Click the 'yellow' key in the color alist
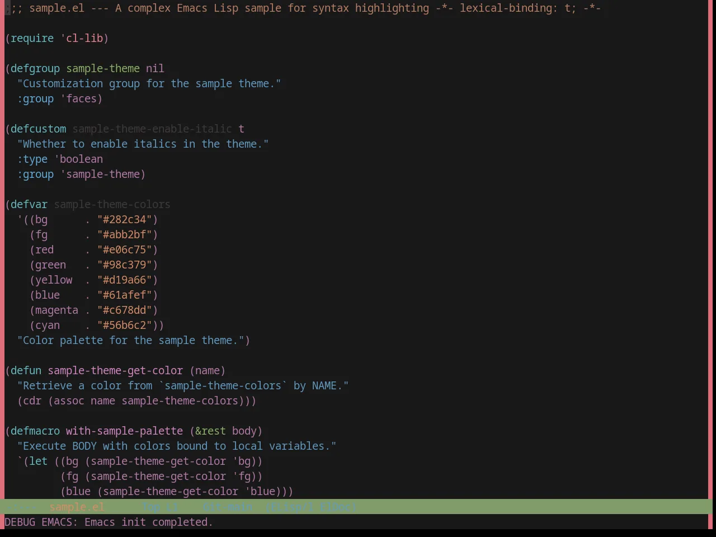The width and height of the screenshot is (716, 537). (x=54, y=280)
